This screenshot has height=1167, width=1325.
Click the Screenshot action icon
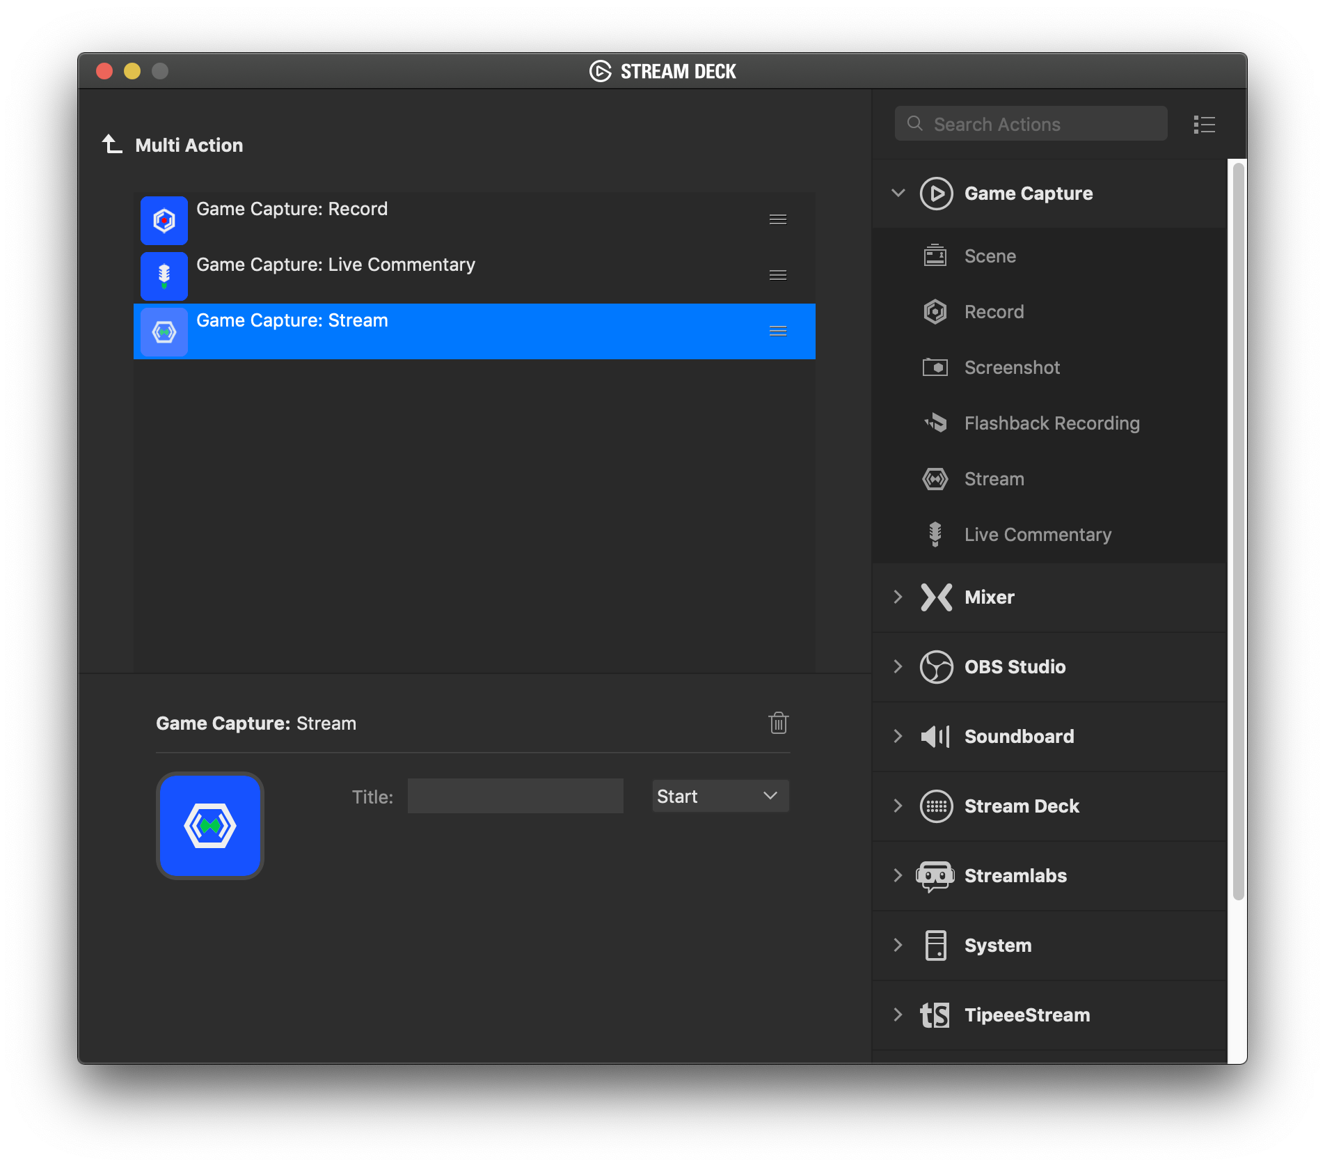pos(935,367)
